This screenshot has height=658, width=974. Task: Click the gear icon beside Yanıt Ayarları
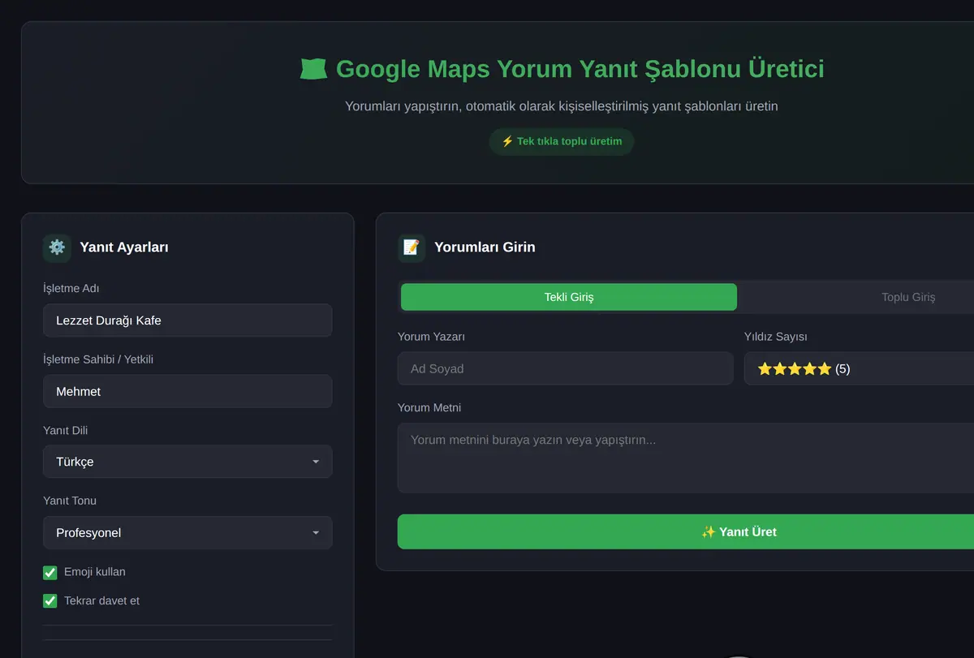[x=57, y=247]
